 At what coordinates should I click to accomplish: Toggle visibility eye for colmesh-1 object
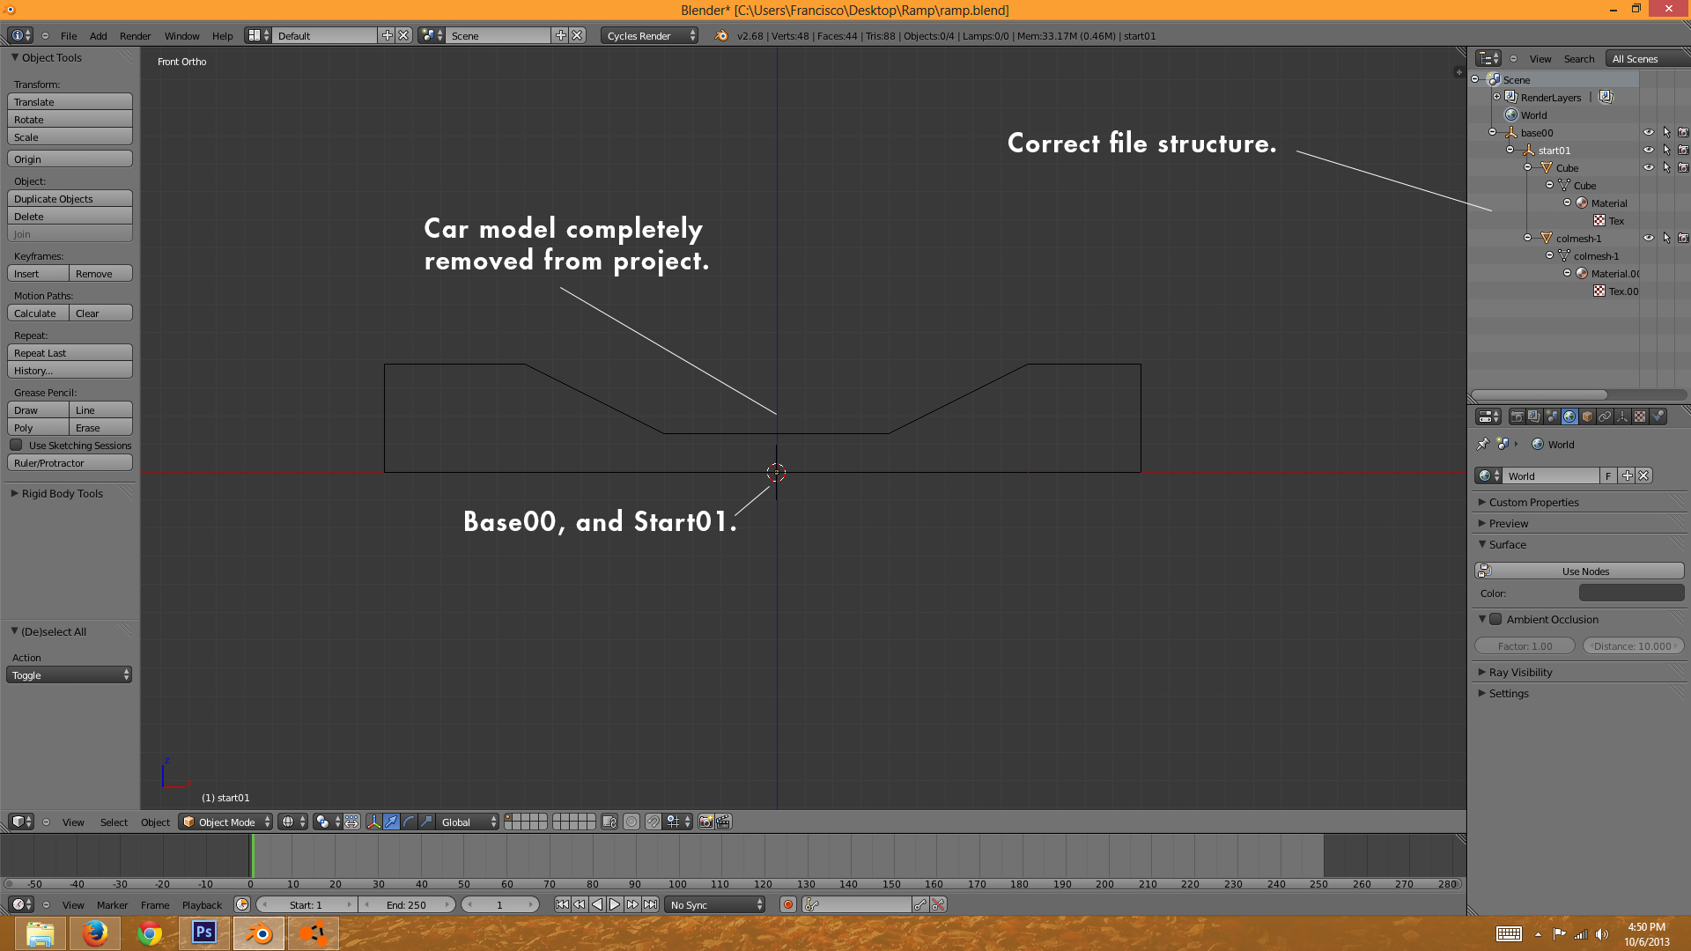(x=1648, y=238)
